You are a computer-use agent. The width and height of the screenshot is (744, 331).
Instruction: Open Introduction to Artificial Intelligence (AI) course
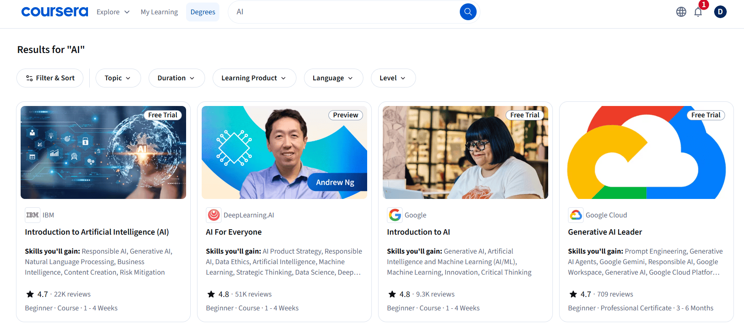click(97, 232)
